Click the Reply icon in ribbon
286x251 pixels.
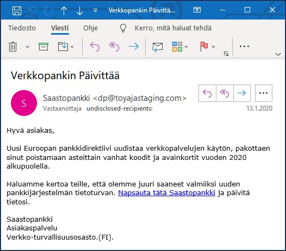(x=95, y=47)
